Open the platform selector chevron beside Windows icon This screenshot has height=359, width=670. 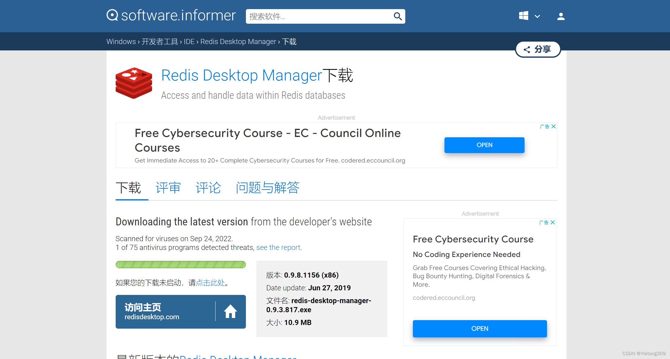[x=537, y=16]
